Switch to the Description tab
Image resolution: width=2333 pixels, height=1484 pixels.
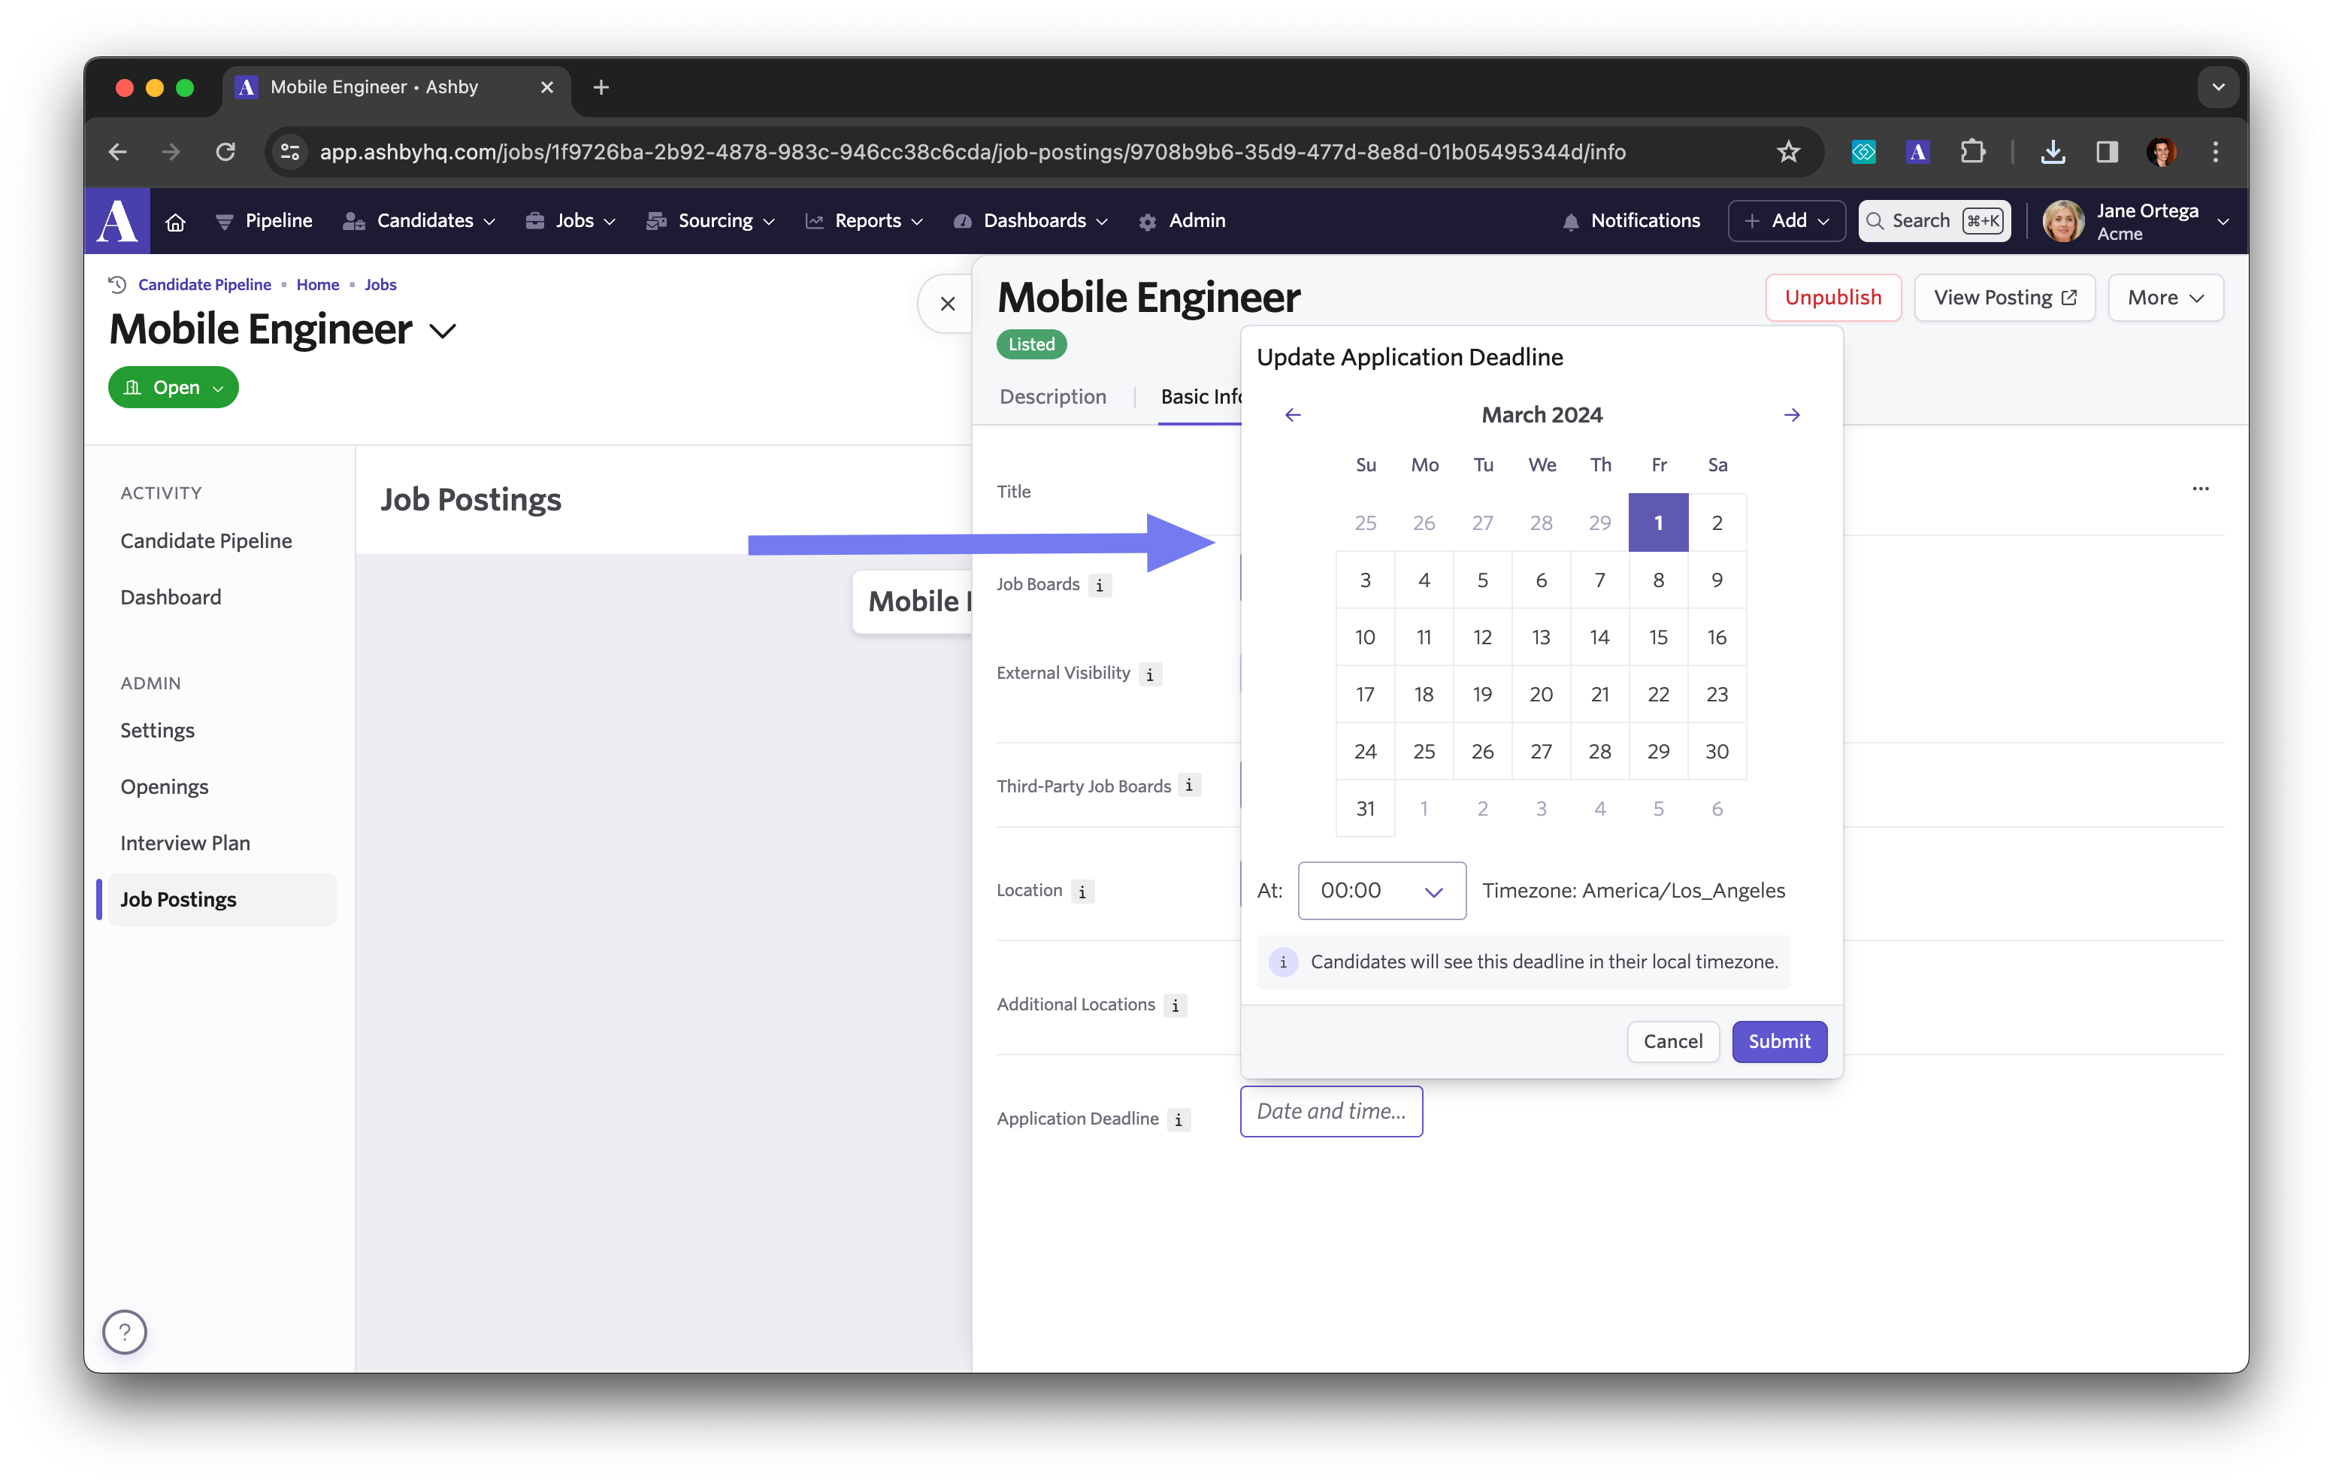[x=1052, y=396]
